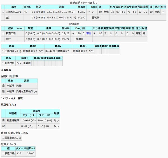Click the 無傷 status cell
This screenshot has height=158, width=168.
click(x=106, y=12)
